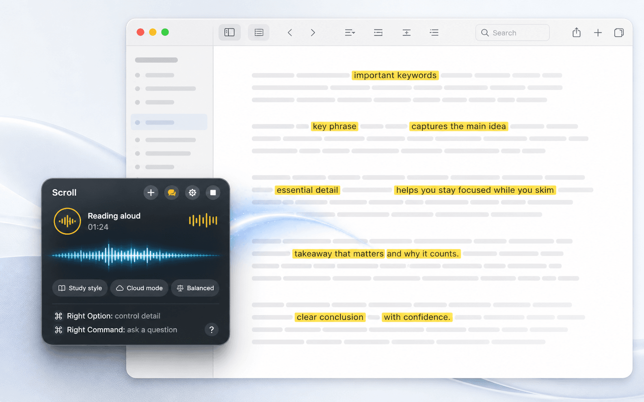
Task: Click the 01:24 elapsed time
Action: click(98, 227)
